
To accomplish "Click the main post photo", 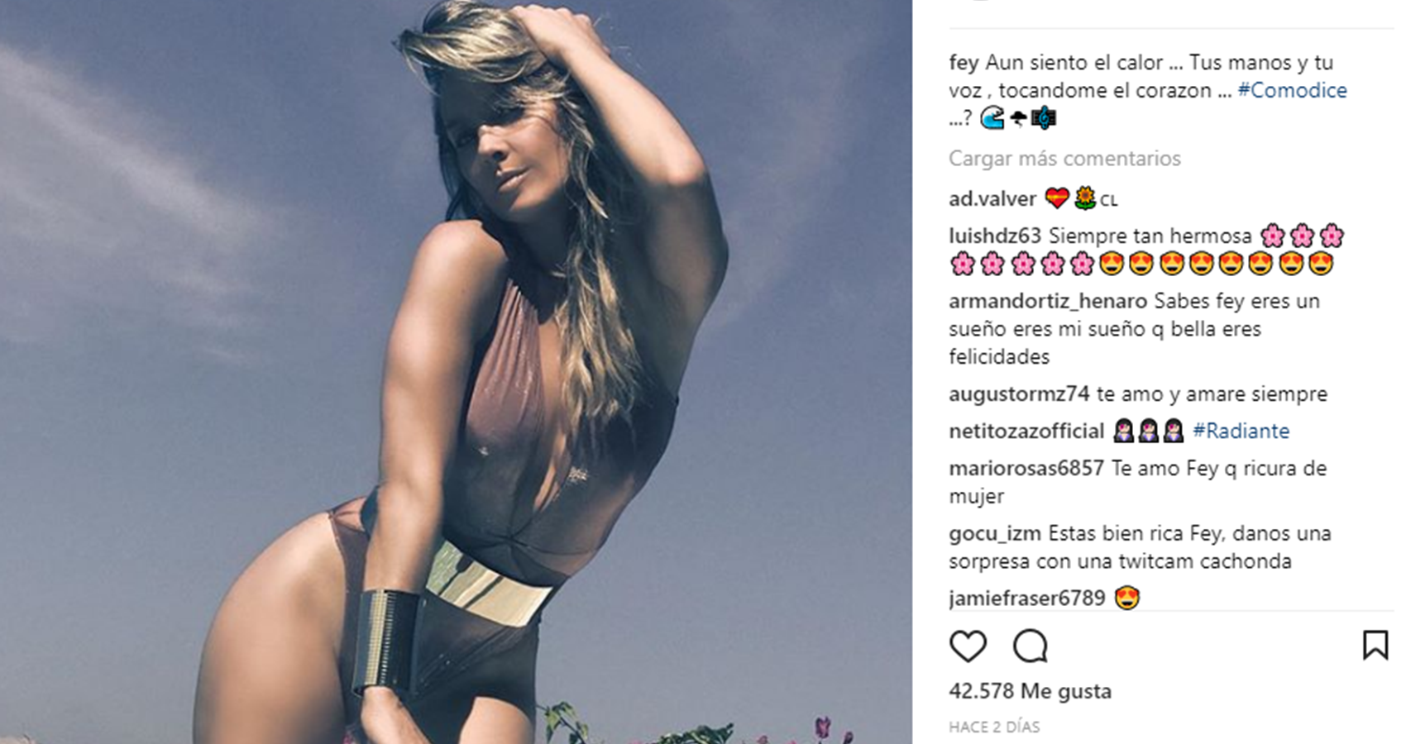I will pyautogui.click(x=456, y=372).
